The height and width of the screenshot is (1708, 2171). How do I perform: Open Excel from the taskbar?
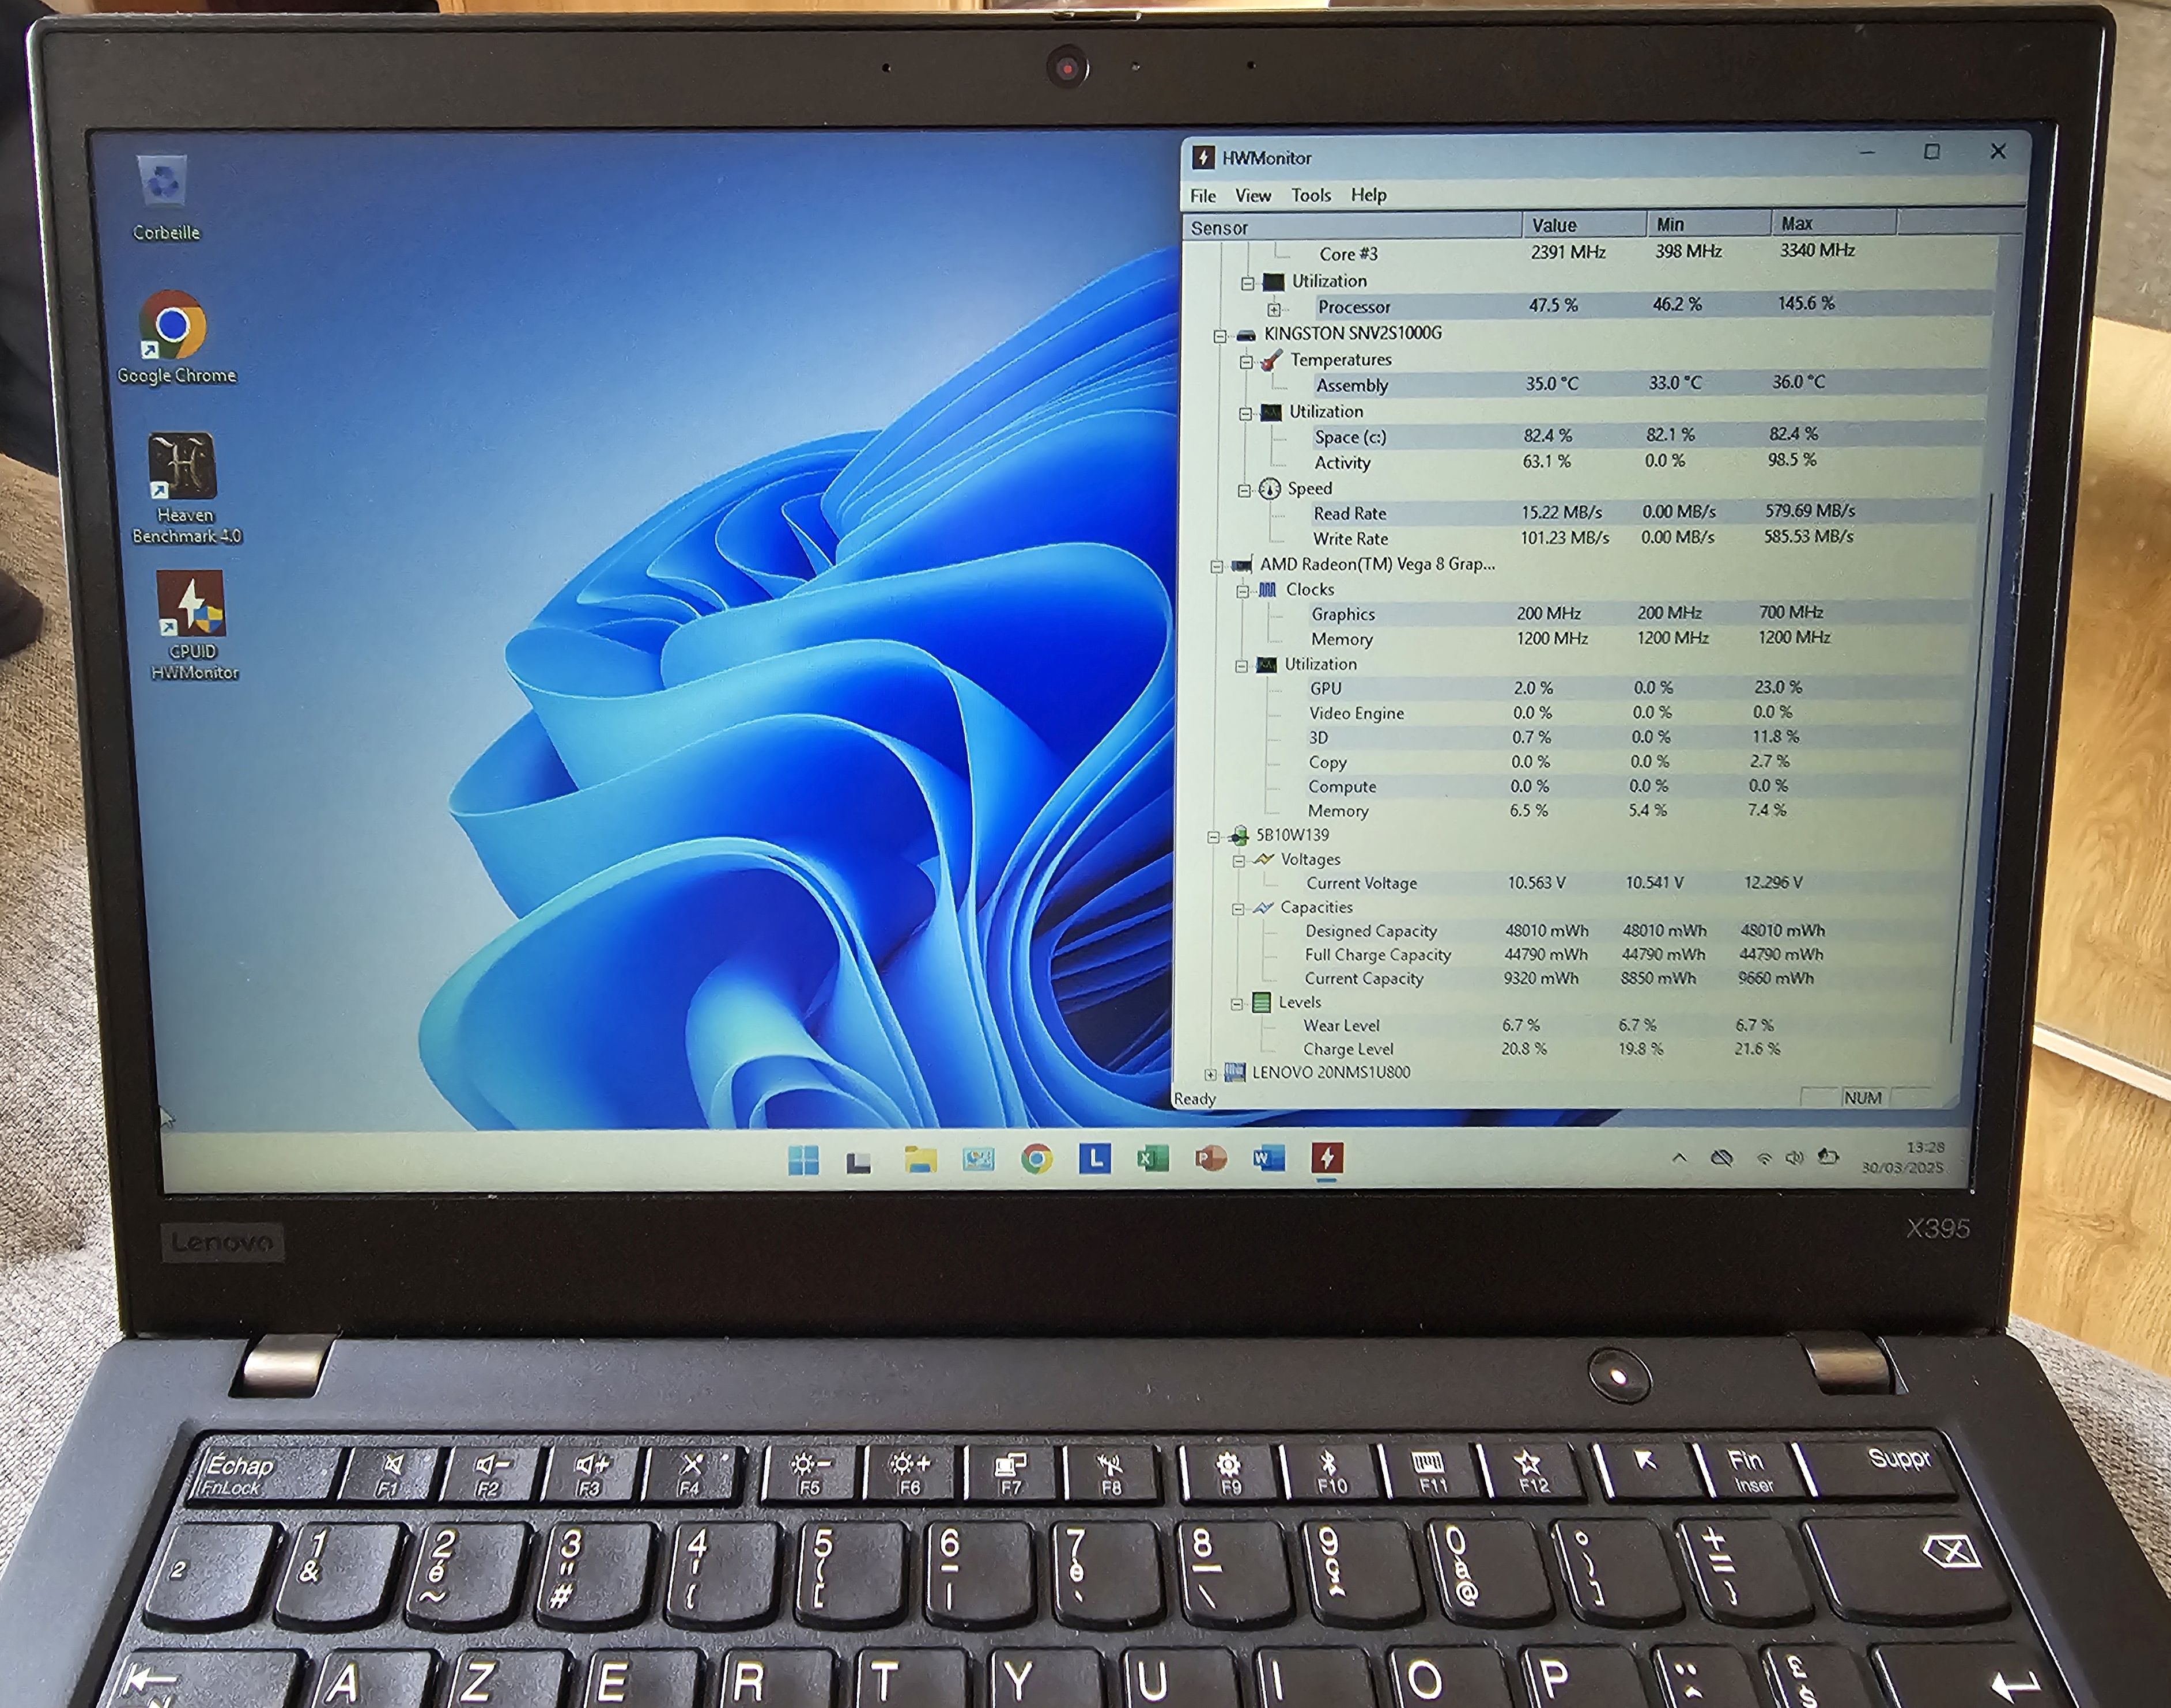(1153, 1159)
